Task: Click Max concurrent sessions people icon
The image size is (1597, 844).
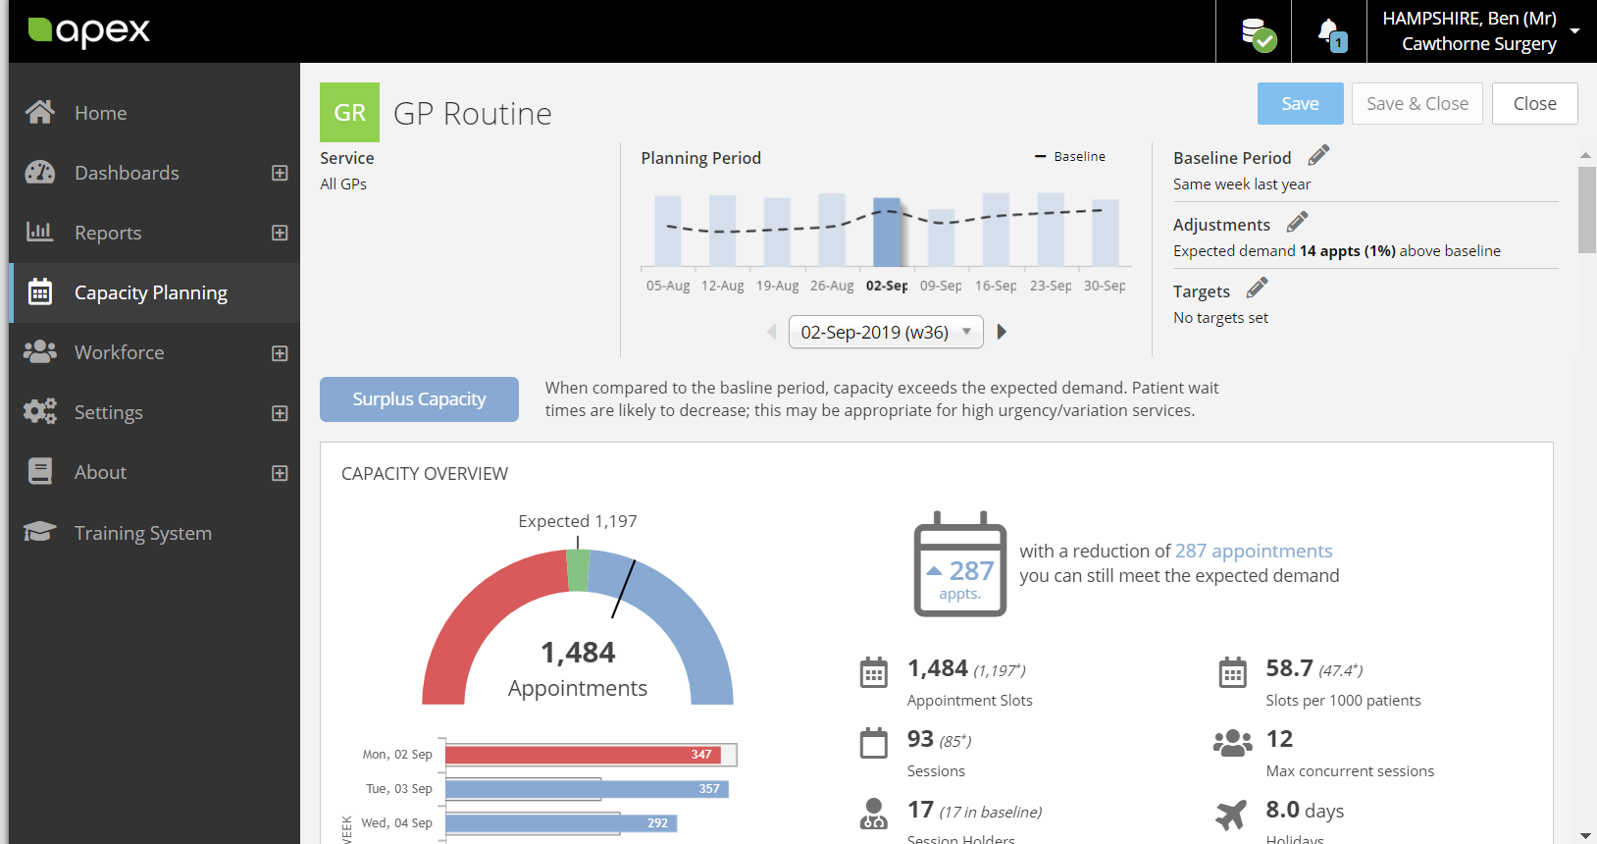Action: [x=1233, y=743]
